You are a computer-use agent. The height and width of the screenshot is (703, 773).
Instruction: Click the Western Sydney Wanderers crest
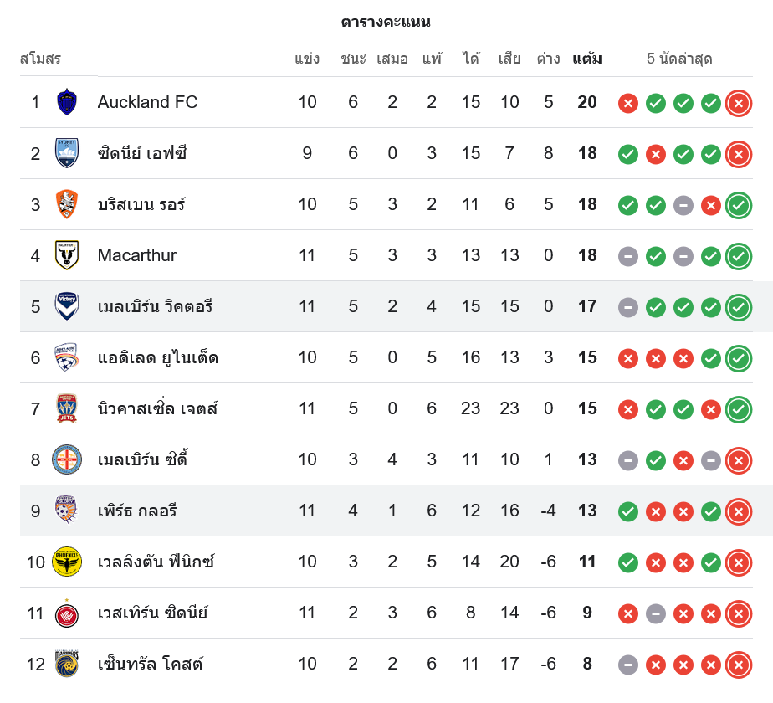tap(67, 613)
